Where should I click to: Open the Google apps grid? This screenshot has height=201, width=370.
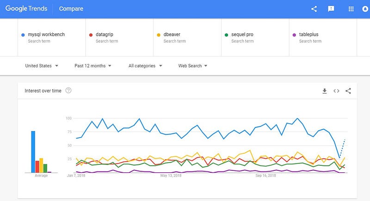pos(351,9)
